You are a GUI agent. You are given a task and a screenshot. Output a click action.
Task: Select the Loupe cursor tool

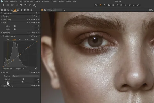coord(105,5)
